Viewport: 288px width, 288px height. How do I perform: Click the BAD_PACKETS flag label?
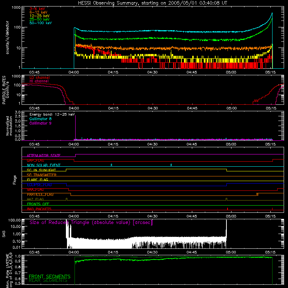click(x=39, y=209)
